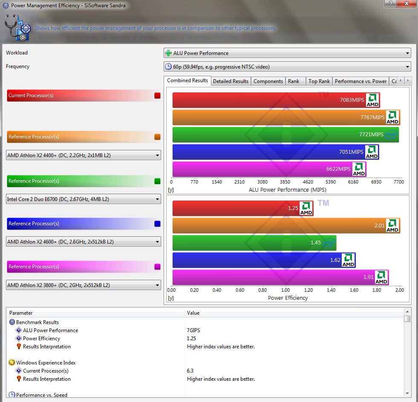The image size is (418, 402).
Task: Open the AMD Athlon X2 4400+ dropdown
Action: click(x=83, y=155)
